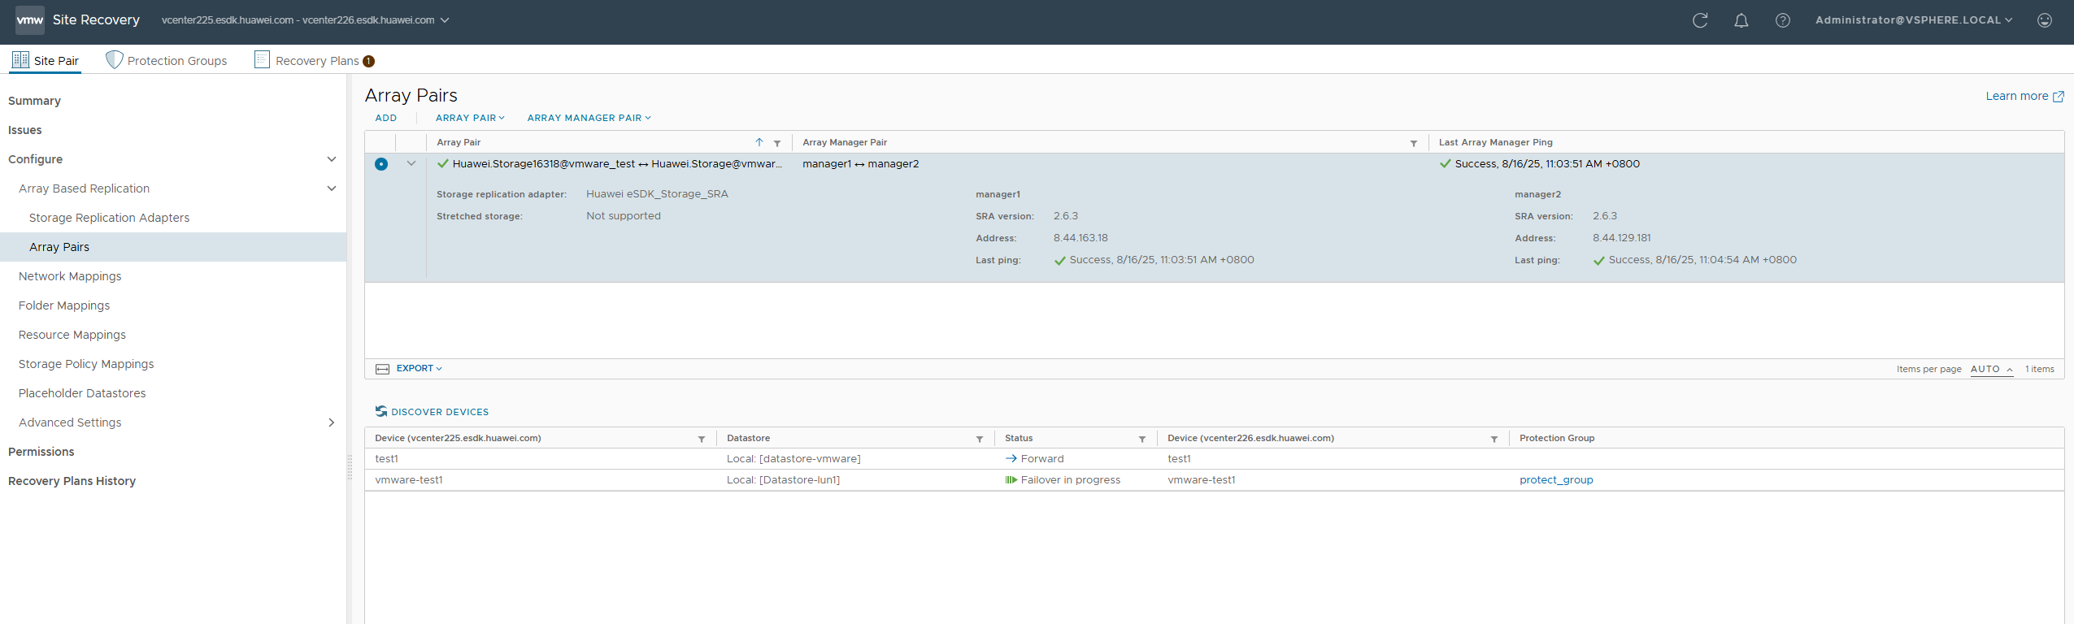Image resolution: width=2074 pixels, height=624 pixels.
Task: Open the protect_group link
Action: [1556, 480]
